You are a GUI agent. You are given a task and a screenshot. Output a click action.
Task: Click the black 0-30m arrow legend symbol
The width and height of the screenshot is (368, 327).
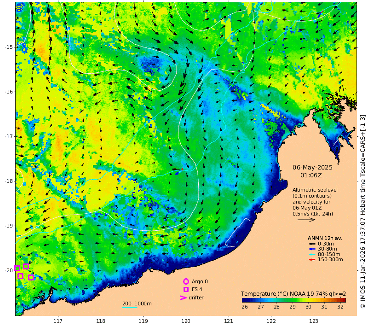tap(312, 244)
